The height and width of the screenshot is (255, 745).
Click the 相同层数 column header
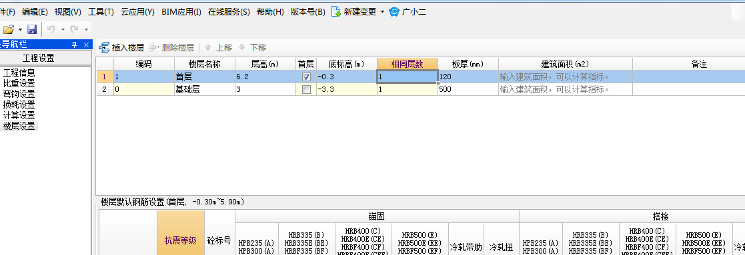[408, 64]
